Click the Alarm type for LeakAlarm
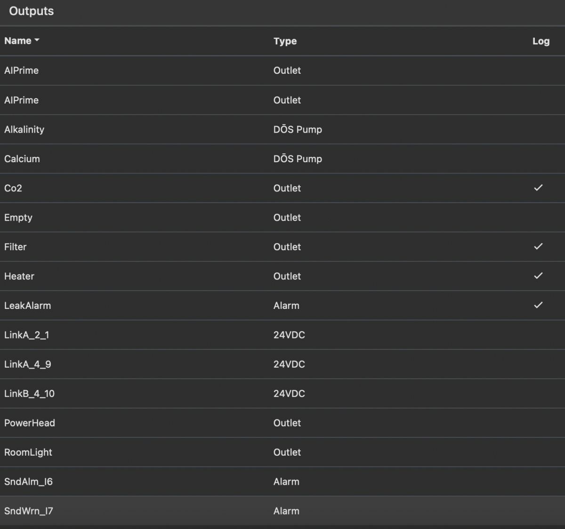This screenshot has height=529, width=565. 286,306
